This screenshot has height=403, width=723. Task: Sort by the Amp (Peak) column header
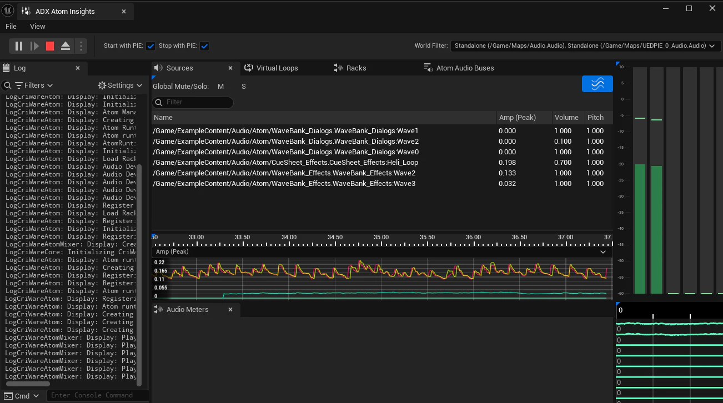pyautogui.click(x=524, y=117)
